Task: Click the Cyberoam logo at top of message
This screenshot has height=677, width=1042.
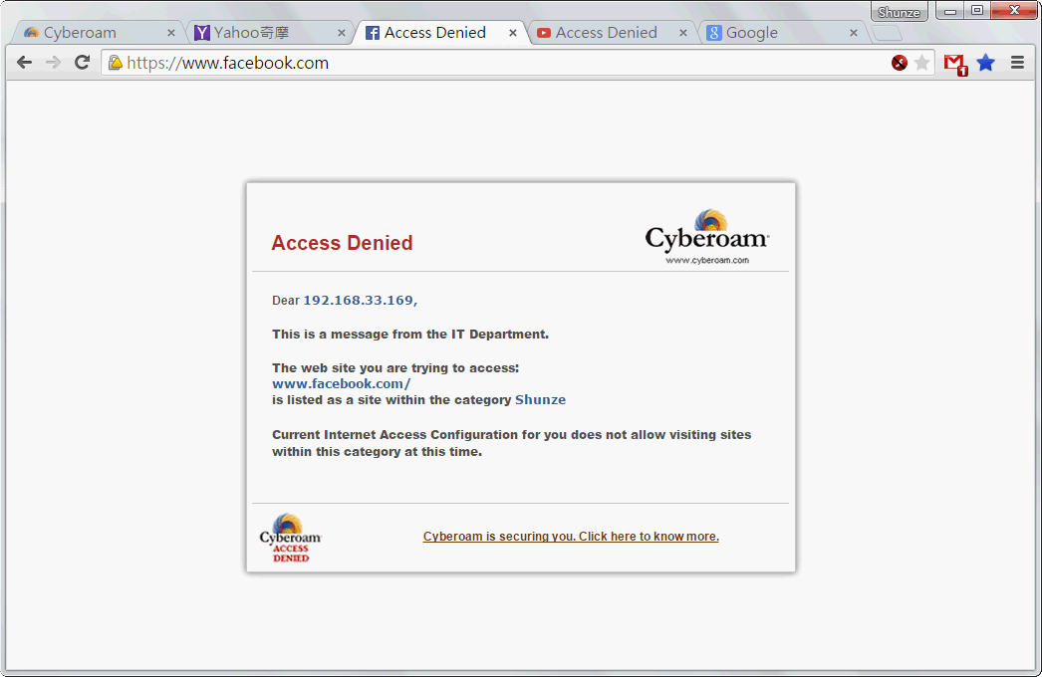Action: [707, 237]
